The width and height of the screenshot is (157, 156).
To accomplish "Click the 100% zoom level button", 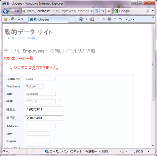I will 138,151.
